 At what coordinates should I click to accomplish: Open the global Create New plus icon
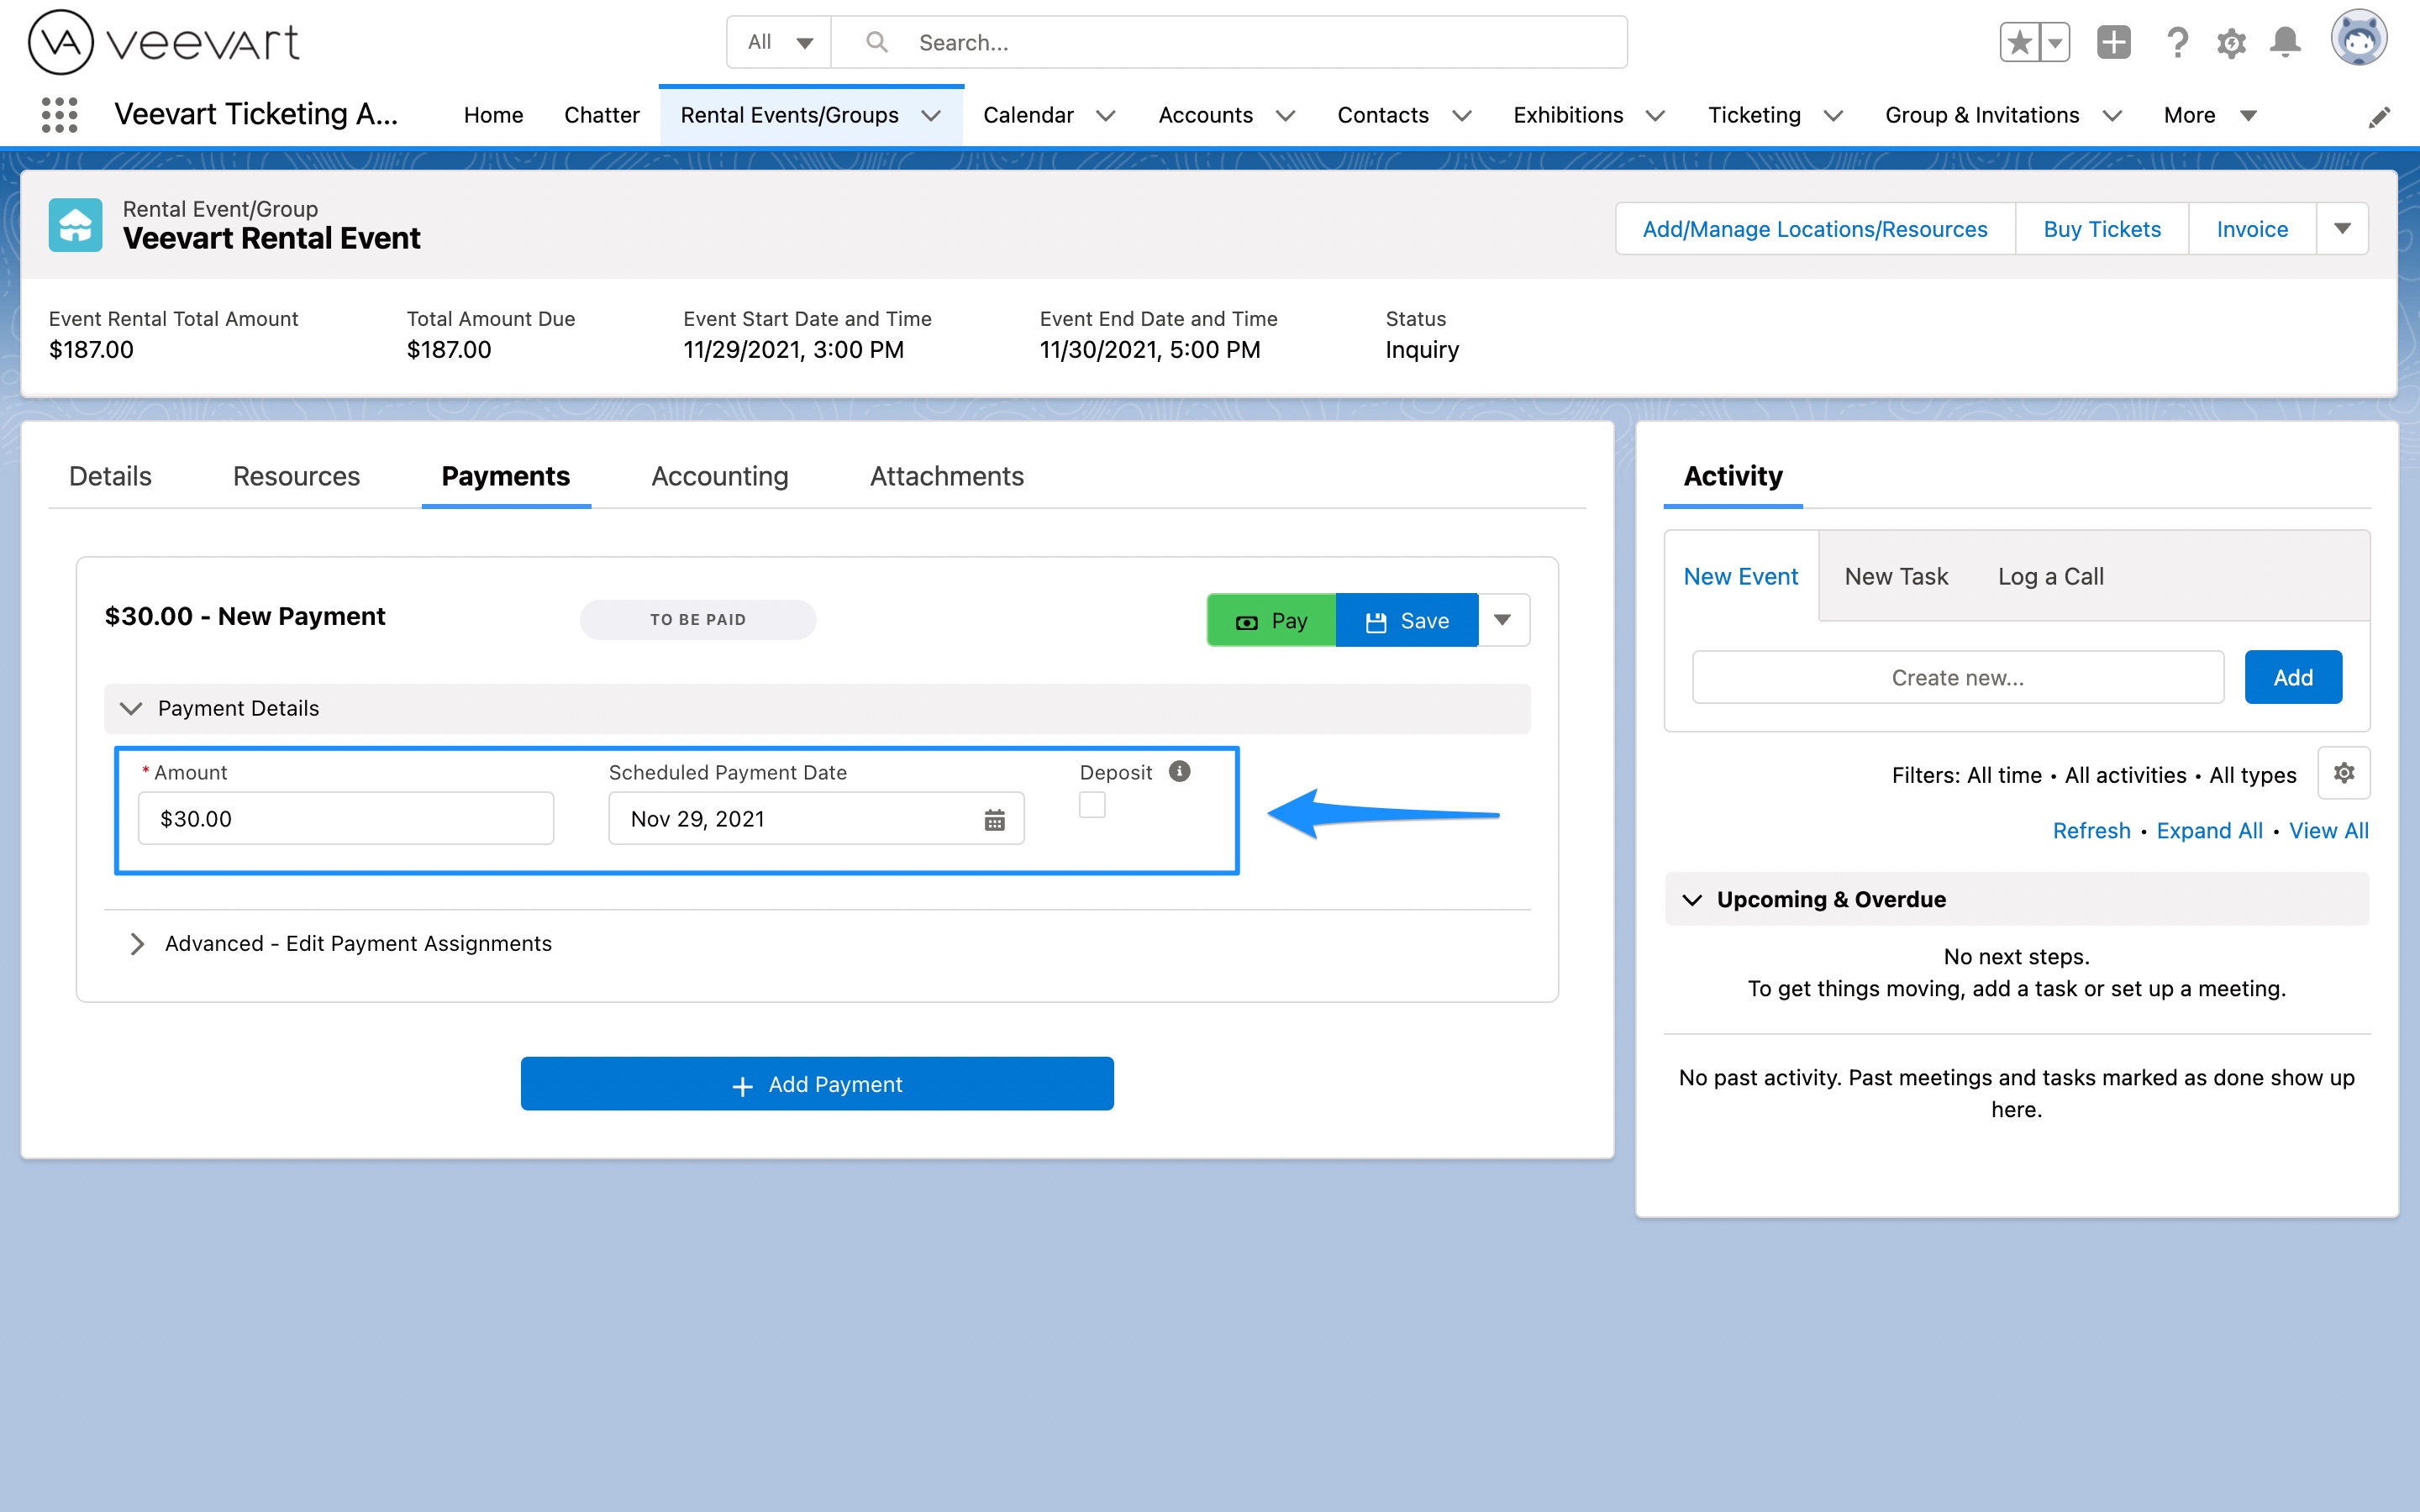[x=2114, y=42]
